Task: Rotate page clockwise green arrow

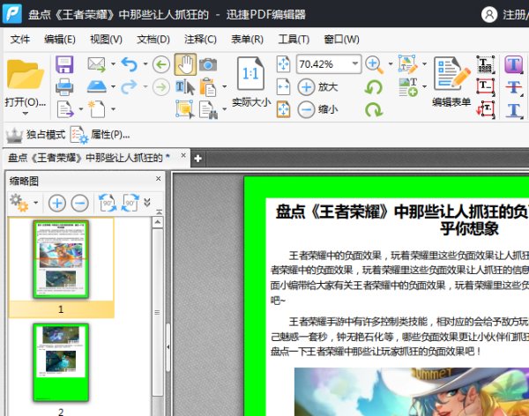Action: pos(374,110)
